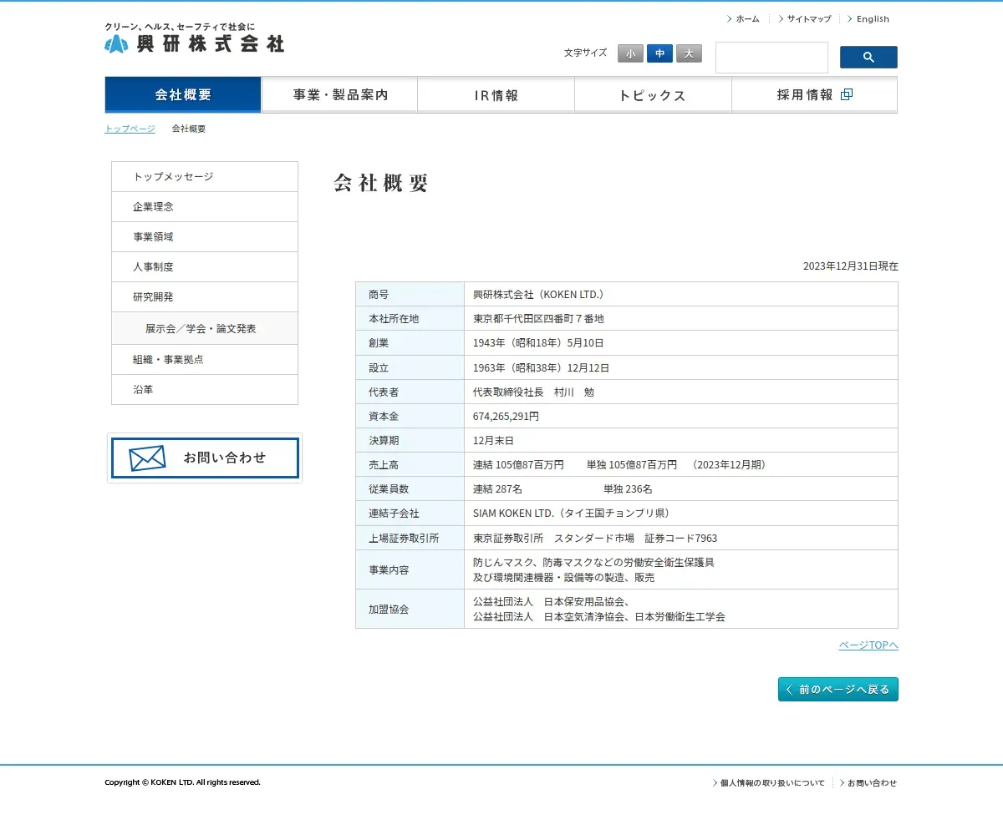Click the 連結 287名 employee value

click(x=498, y=488)
